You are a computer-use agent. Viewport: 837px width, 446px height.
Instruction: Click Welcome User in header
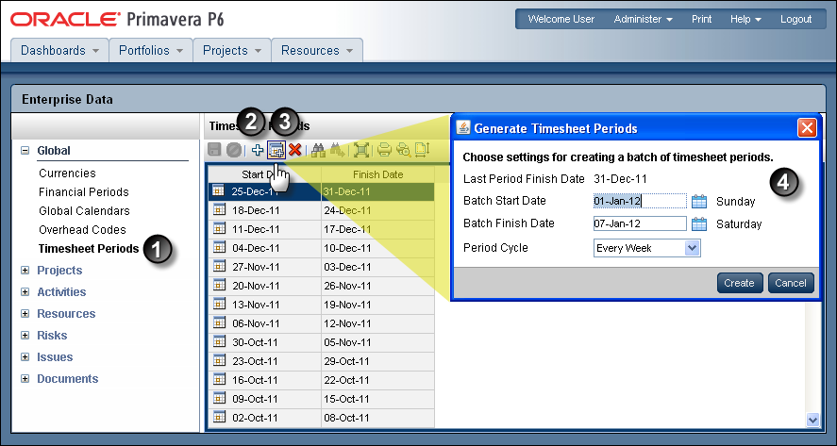coord(561,19)
